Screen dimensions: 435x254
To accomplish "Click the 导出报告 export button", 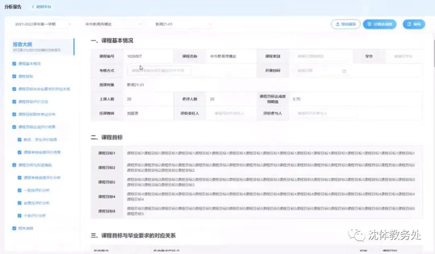I will point(345,24).
